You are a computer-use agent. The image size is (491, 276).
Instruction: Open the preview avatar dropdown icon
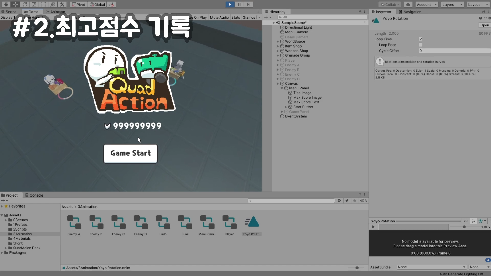point(482,221)
